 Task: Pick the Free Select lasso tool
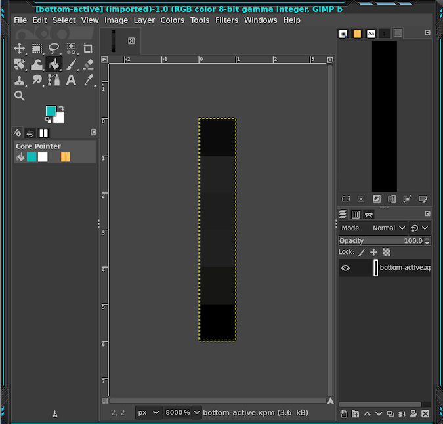pos(54,48)
